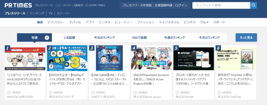The height and width of the screenshot is (105, 267).
Task: Open 超特急 TimeTree アンバサダー article title
Action: point(236,79)
